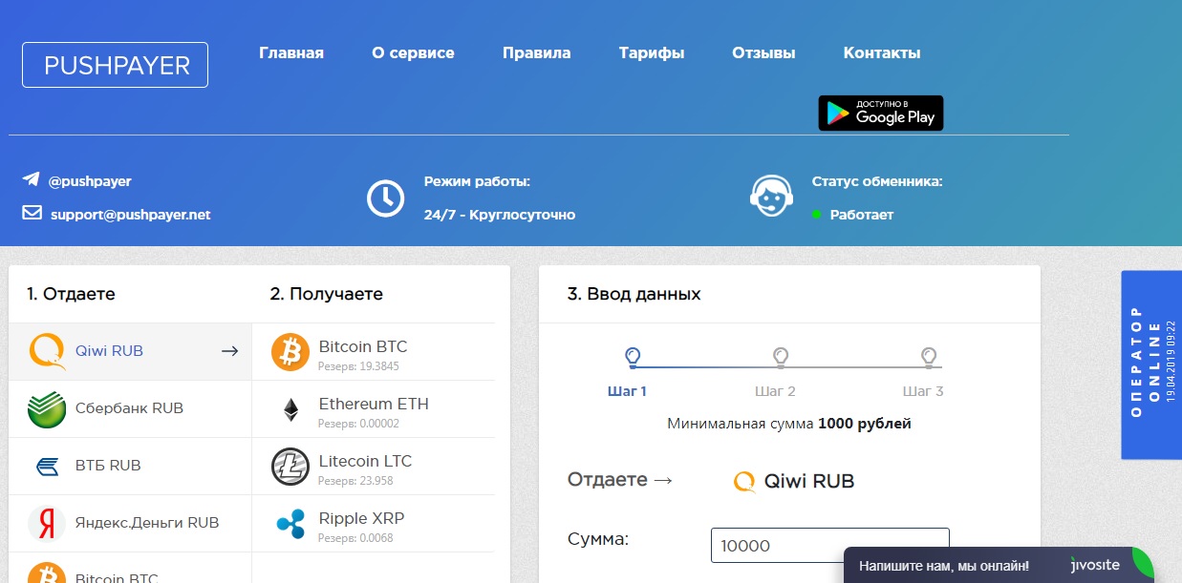The height and width of the screenshot is (583, 1182).
Task: Pick the Ripple XRP icon
Action: tap(290, 524)
